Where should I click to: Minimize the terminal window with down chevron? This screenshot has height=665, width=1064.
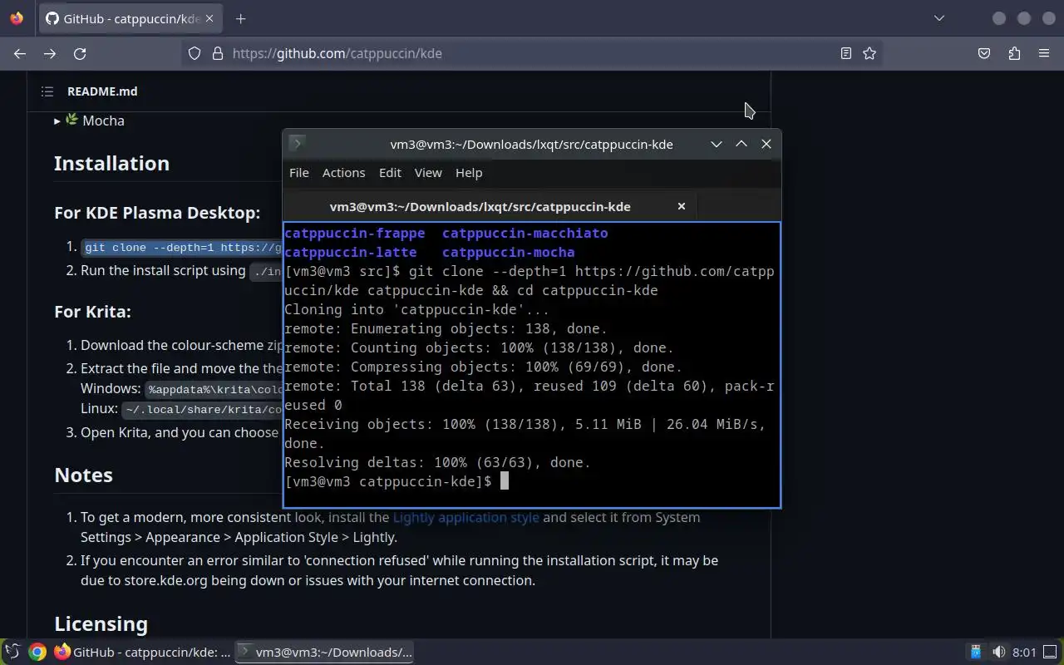[717, 144]
